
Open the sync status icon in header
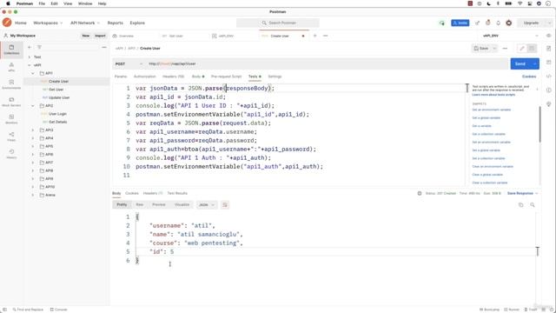pyautogui.click(x=442, y=23)
